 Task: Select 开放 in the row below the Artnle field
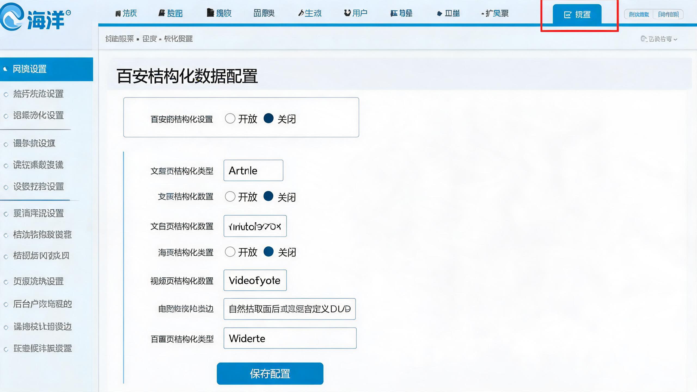(x=230, y=196)
